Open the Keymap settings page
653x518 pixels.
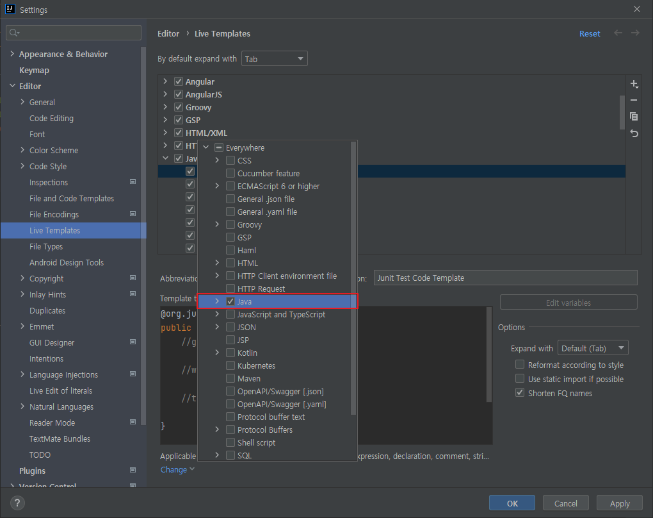[34, 70]
